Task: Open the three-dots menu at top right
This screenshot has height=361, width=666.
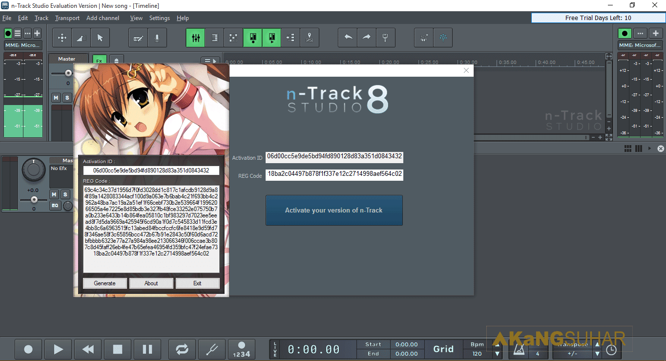Action: [640, 34]
